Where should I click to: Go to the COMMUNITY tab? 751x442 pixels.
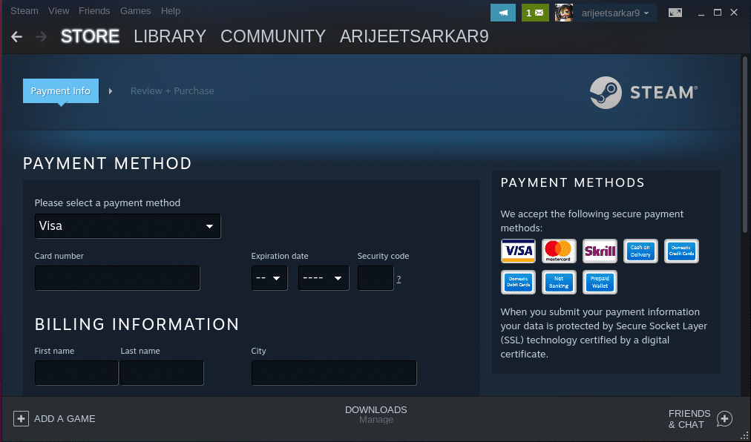tap(273, 37)
